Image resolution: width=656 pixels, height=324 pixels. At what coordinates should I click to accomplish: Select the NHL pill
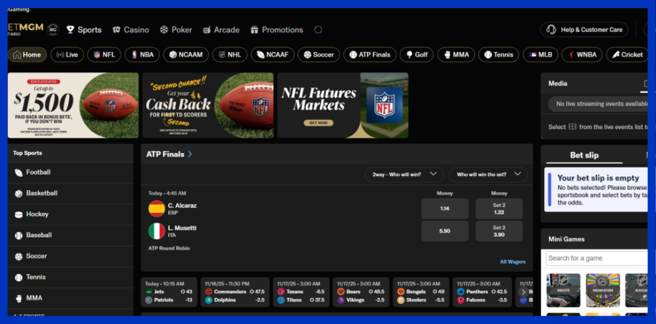pos(230,55)
